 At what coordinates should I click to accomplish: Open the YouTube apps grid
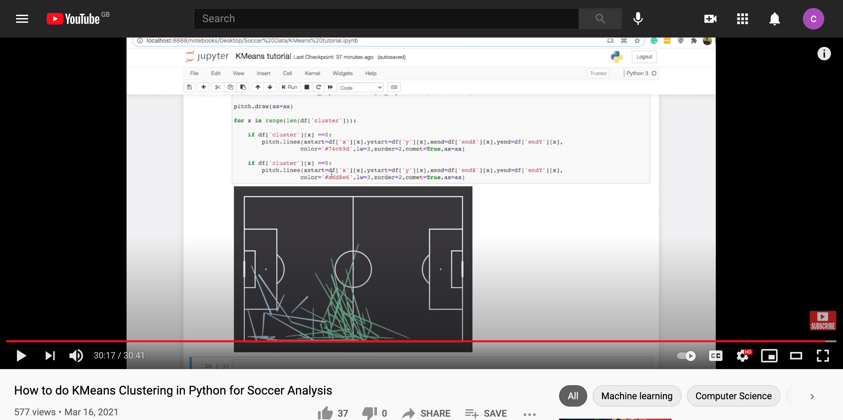[742, 19]
